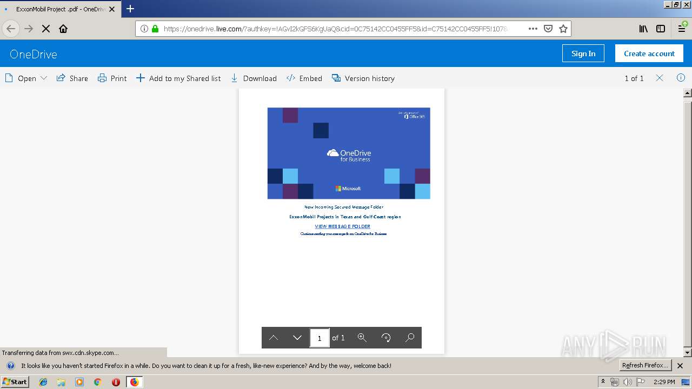The height and width of the screenshot is (389, 692).
Task: Click 'New Incoming Secured Message Folder' text
Action: click(x=344, y=207)
